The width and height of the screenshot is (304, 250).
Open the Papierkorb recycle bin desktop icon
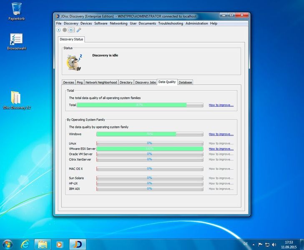[x=17, y=11]
